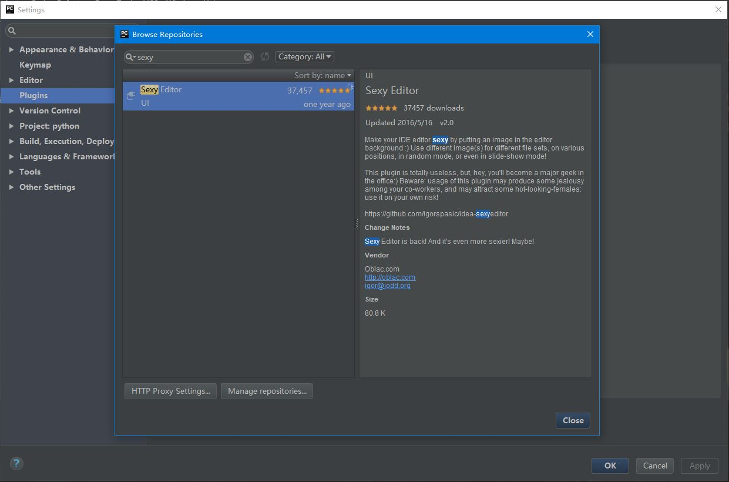Expand Appearance & Behavior settings node

pyautogui.click(x=11, y=49)
